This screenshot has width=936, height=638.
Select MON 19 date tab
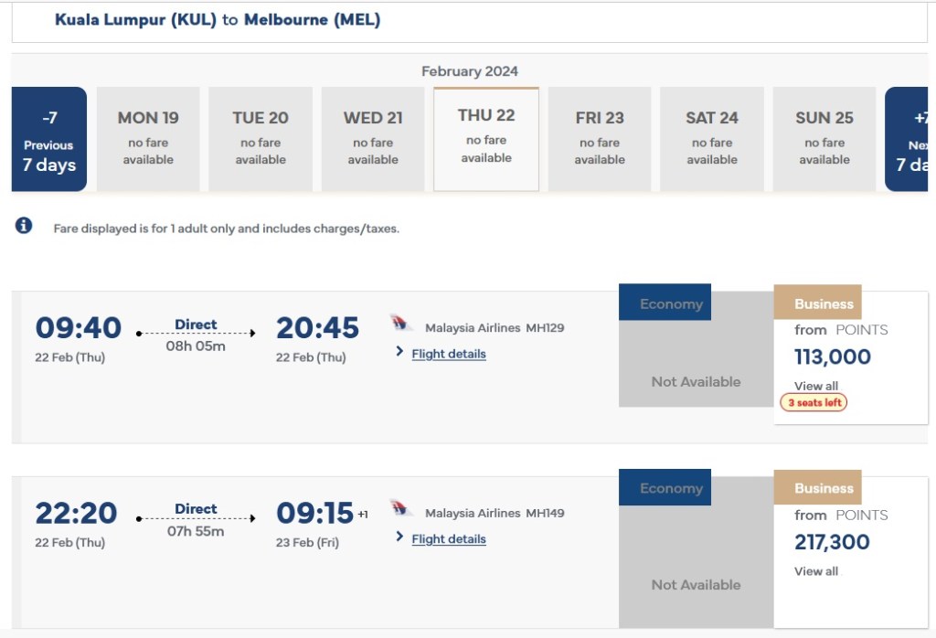click(148, 140)
